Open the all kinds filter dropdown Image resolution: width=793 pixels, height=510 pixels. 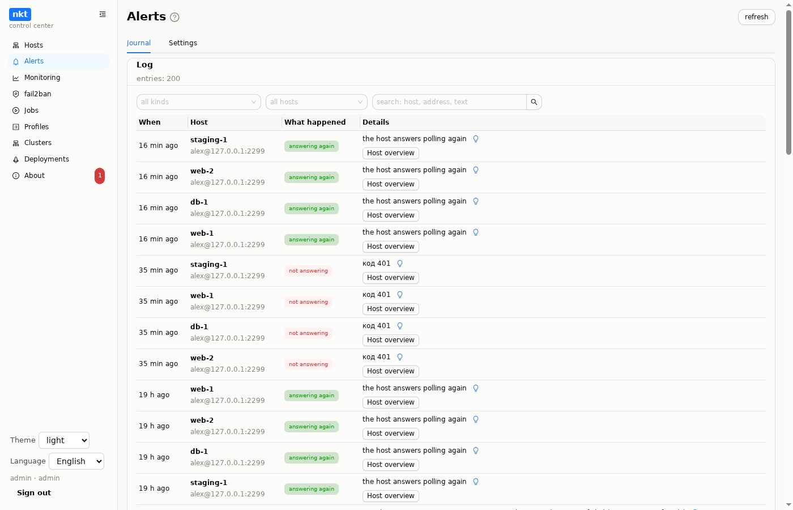click(x=199, y=102)
